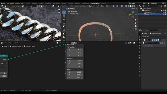Image resolution: width=167 pixels, height=94 pixels.
Task: Open the viewport Options dropdown
Action: pos(134,9)
